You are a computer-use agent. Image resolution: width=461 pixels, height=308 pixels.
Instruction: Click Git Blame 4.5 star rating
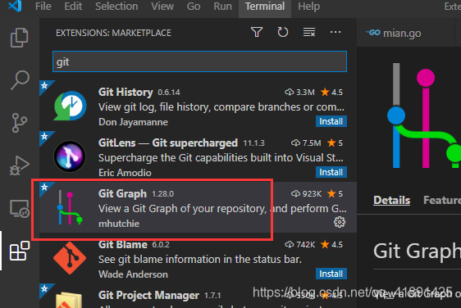(332, 245)
